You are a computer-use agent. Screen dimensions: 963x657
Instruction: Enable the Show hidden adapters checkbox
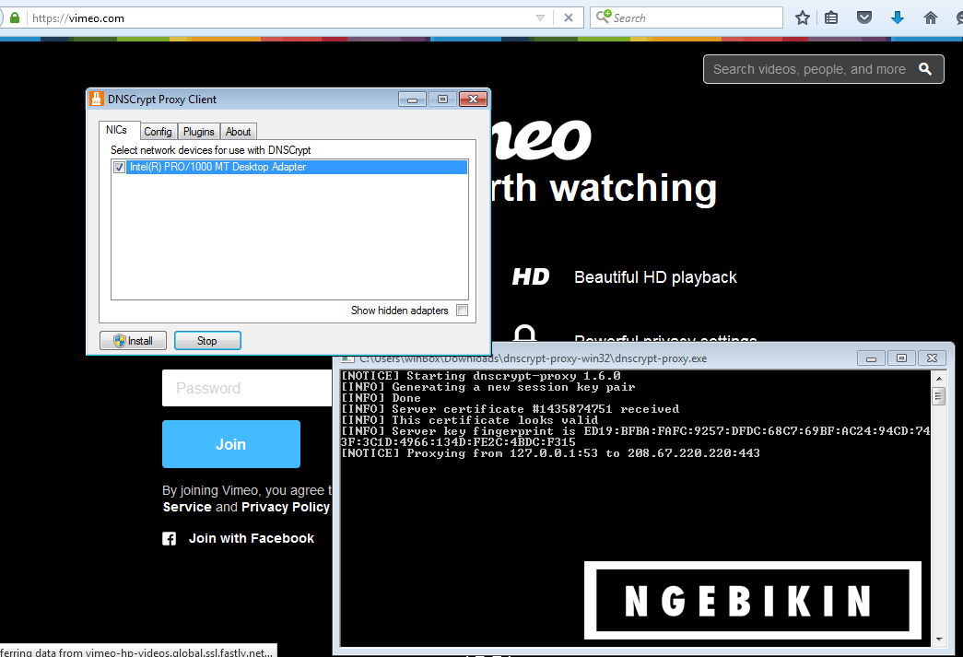(x=463, y=311)
